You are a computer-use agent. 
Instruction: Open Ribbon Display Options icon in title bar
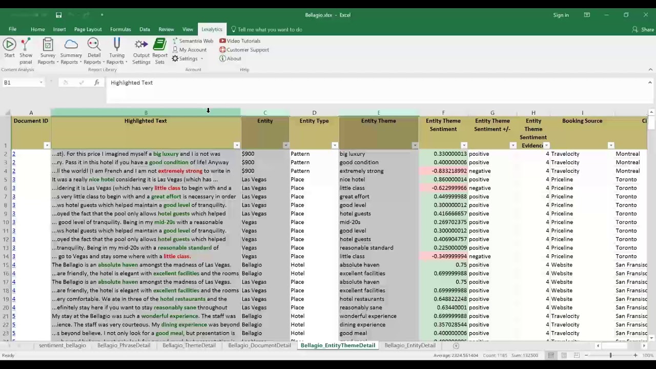(x=587, y=15)
